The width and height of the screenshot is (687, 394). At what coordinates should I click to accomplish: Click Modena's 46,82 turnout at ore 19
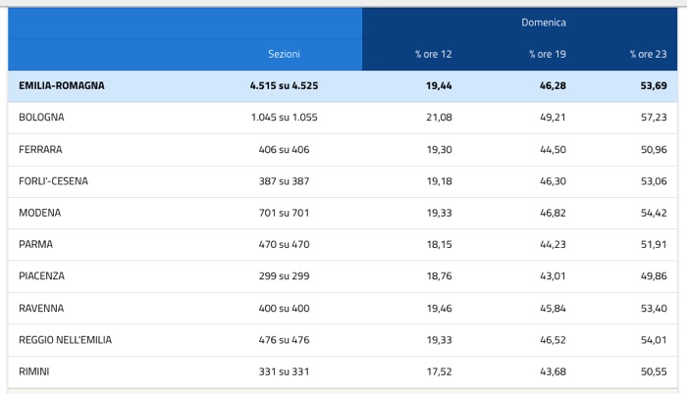coord(552,213)
